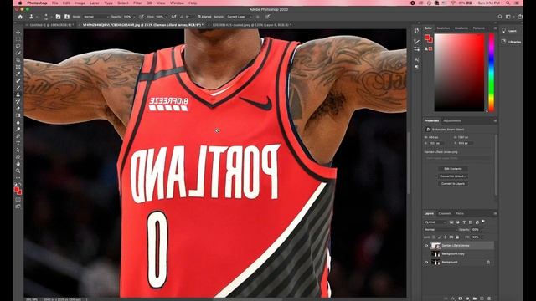Screen dimensions: 536x301
Task: Toggle lock transparent pixels
Action: click(x=434, y=237)
